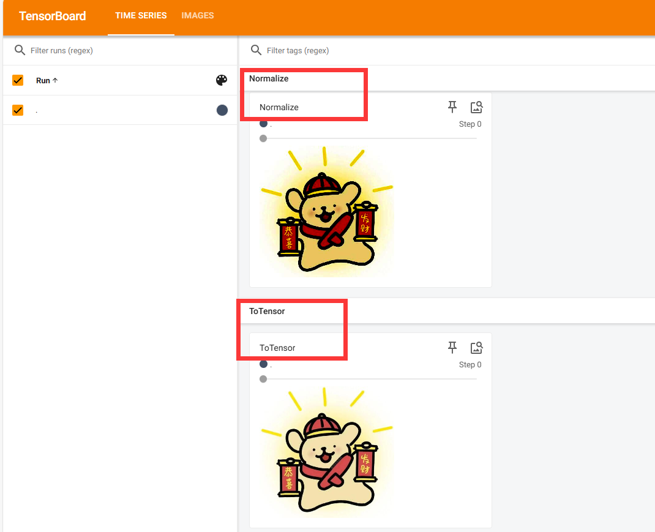
Task: Click the search icon in runs filter
Action: tap(20, 50)
